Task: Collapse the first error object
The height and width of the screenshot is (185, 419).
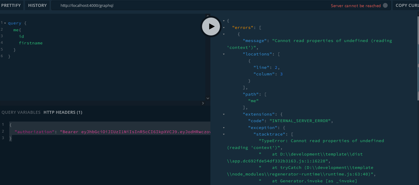Action: click(x=224, y=34)
